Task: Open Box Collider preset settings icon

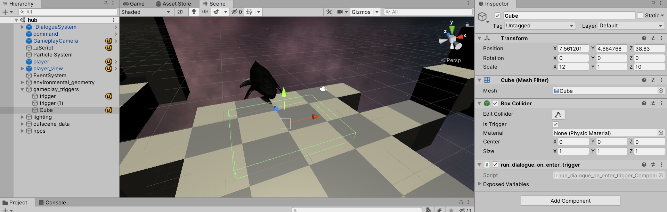Action: [652, 103]
